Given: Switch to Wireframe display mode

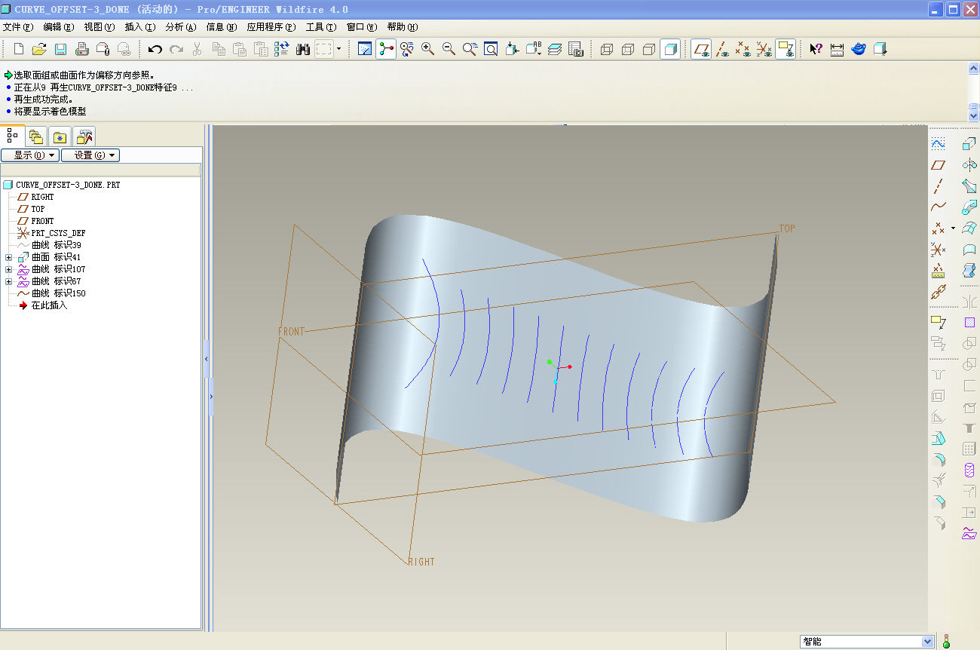Looking at the screenshot, I should click(607, 49).
